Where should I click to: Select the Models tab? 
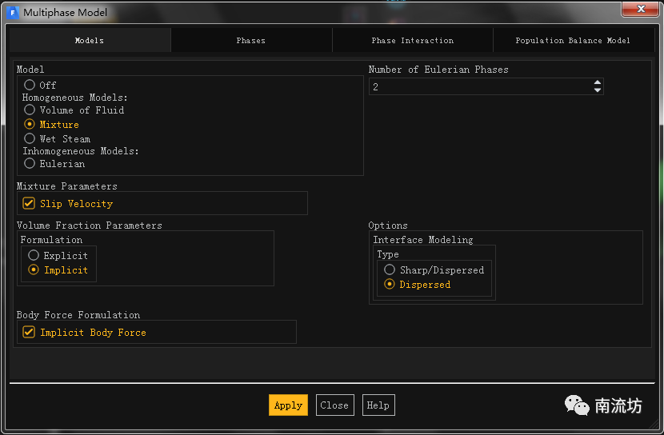click(89, 40)
